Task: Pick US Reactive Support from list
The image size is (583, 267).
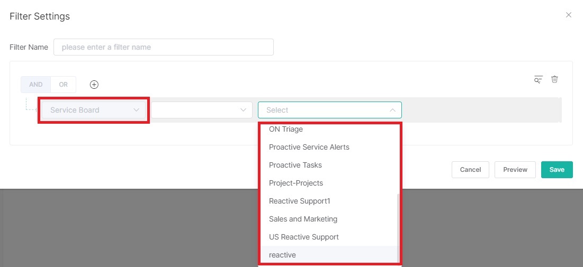Action: click(x=304, y=237)
